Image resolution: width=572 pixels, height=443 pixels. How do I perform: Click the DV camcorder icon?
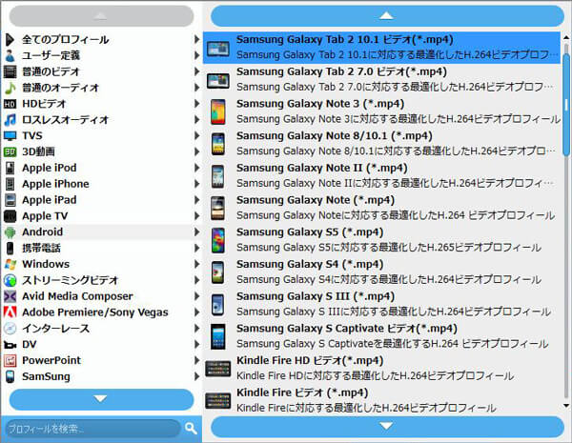tap(10, 345)
